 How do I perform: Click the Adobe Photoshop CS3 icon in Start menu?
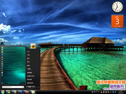2,55
